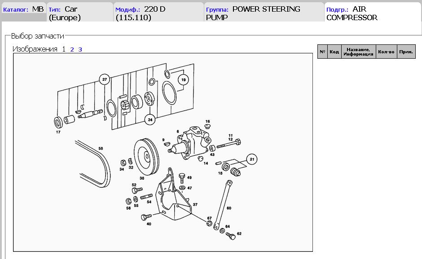Open image 2 link
Screen dimensions: 422x259
coord(72,49)
